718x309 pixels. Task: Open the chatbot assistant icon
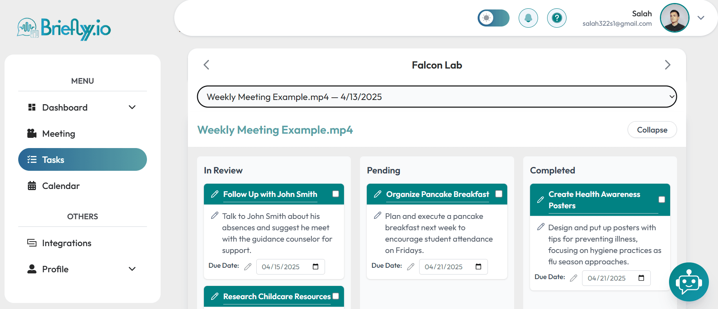click(688, 282)
